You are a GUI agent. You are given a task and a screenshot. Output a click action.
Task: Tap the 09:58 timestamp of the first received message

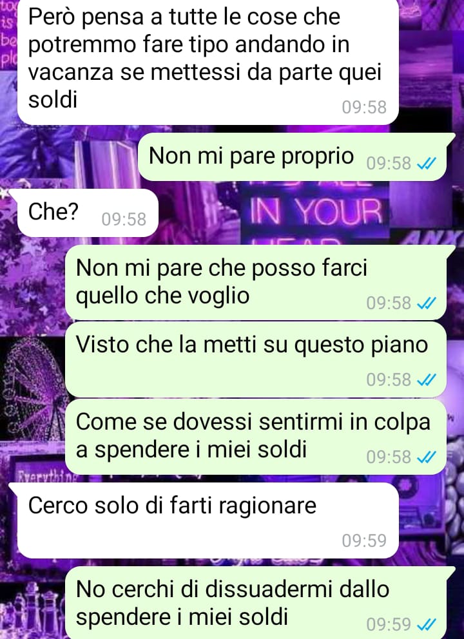tap(364, 107)
